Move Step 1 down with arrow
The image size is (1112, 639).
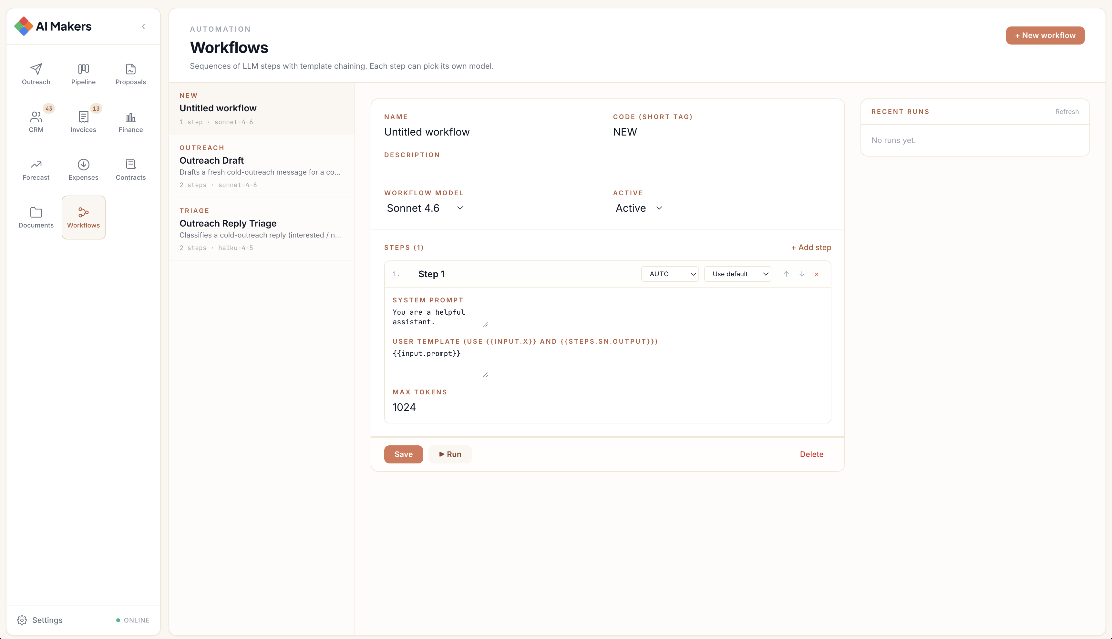click(802, 274)
